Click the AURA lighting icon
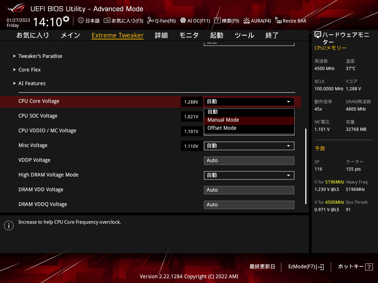This screenshot has width=378, height=283. [246, 21]
